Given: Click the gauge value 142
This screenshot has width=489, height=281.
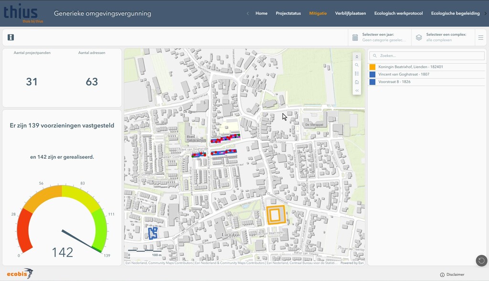Looking at the screenshot, I should tap(63, 252).
